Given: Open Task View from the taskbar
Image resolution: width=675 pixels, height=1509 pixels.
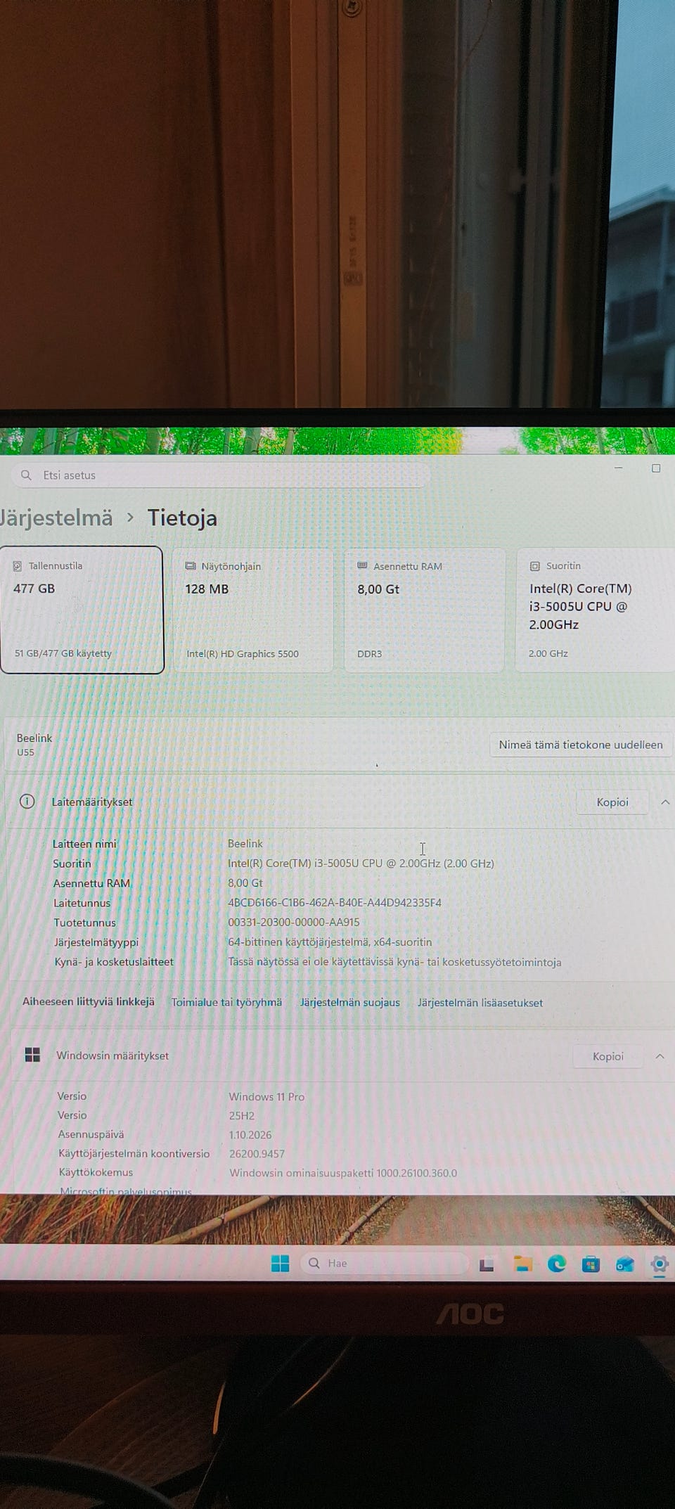Looking at the screenshot, I should click(x=487, y=1264).
